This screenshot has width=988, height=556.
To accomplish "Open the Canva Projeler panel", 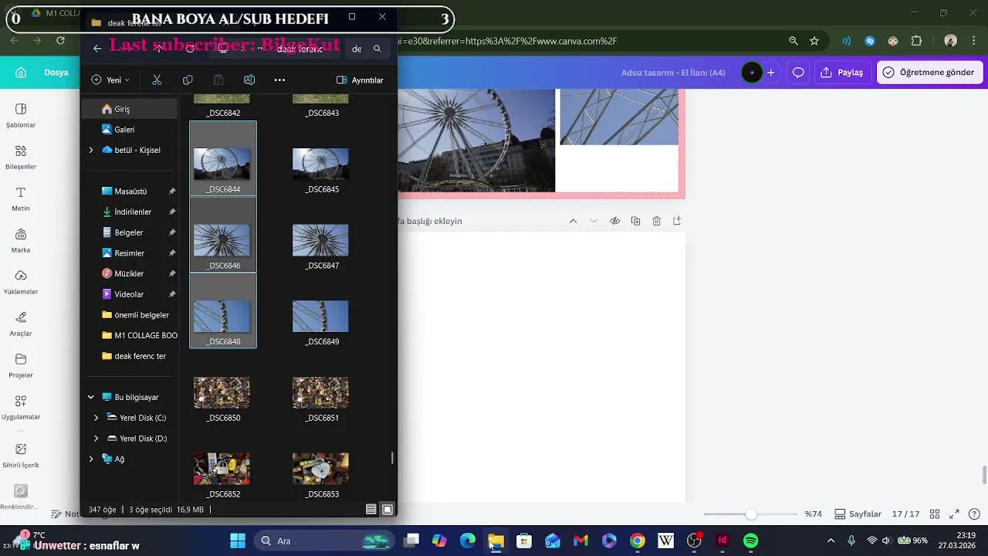I will [21, 365].
